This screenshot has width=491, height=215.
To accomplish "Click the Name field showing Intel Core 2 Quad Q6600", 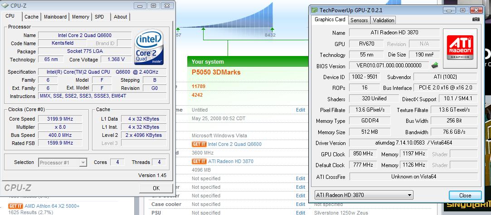I will [x=84, y=35].
